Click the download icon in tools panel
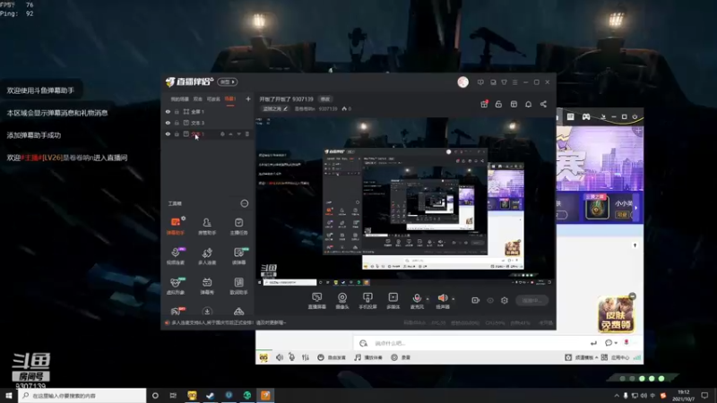 point(207,312)
